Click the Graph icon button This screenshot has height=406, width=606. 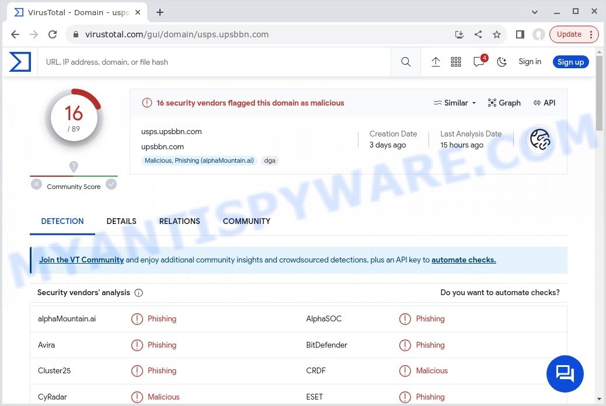tap(504, 103)
